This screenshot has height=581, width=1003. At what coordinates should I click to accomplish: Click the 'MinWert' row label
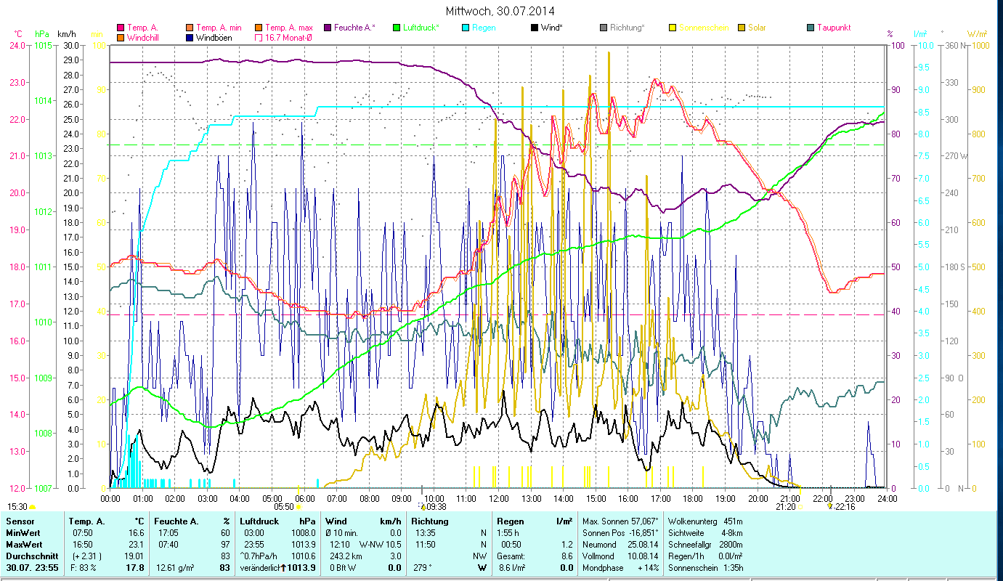click(x=23, y=533)
